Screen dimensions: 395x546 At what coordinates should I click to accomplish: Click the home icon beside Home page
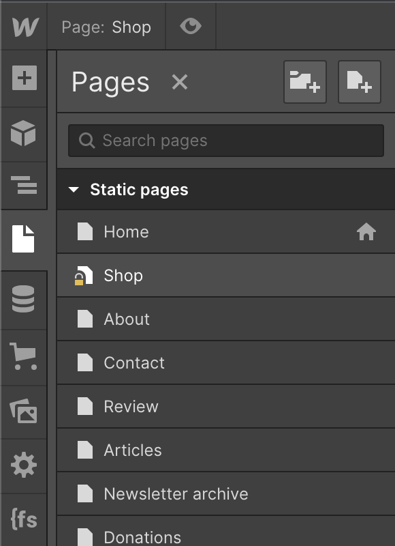366,231
